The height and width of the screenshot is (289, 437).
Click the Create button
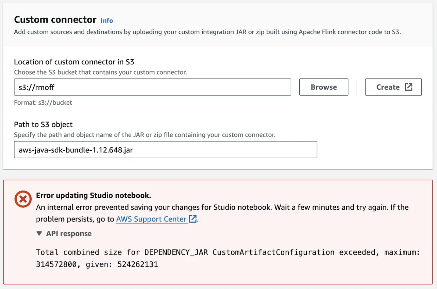(393, 87)
